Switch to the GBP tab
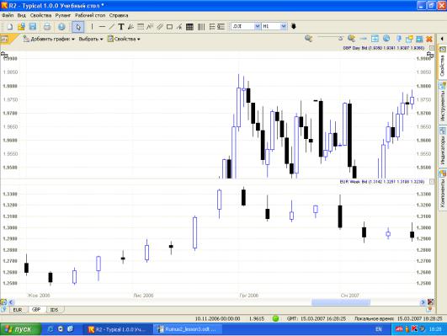 (x=36, y=310)
